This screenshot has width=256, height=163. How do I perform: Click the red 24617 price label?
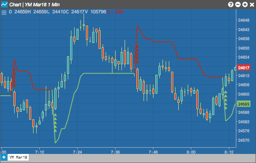point(244,68)
